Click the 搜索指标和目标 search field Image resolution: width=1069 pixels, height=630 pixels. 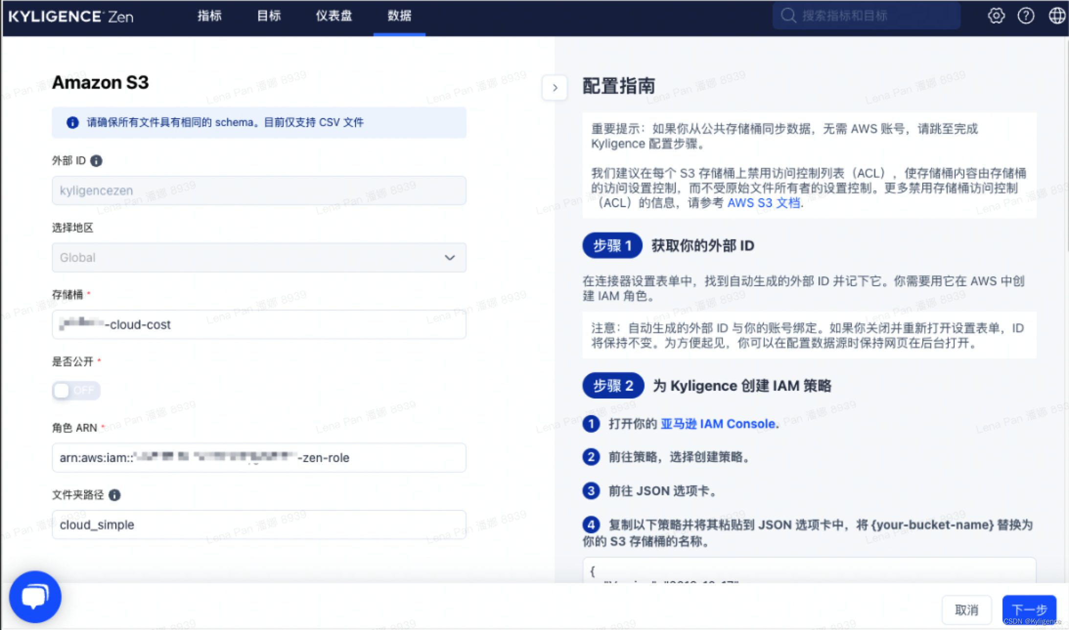pyautogui.click(x=866, y=16)
